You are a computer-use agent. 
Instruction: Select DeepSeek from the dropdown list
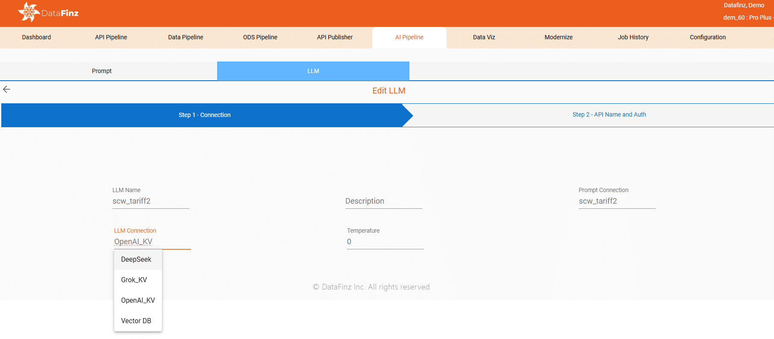pyautogui.click(x=136, y=260)
